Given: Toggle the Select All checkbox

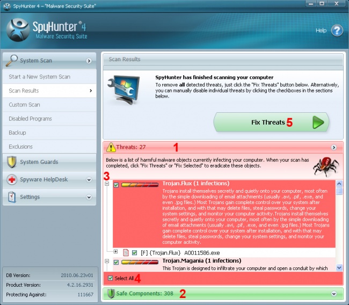Looking at the screenshot, I should tap(111, 278).
